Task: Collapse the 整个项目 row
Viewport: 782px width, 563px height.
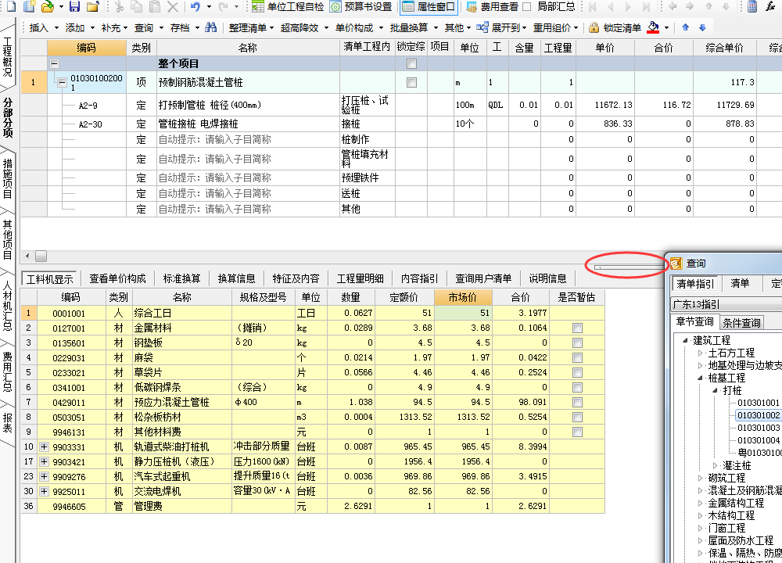Action: pos(55,64)
